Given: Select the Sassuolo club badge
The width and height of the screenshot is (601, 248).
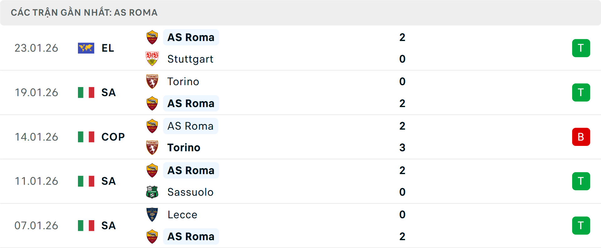Looking at the screenshot, I should pyautogui.click(x=152, y=192).
